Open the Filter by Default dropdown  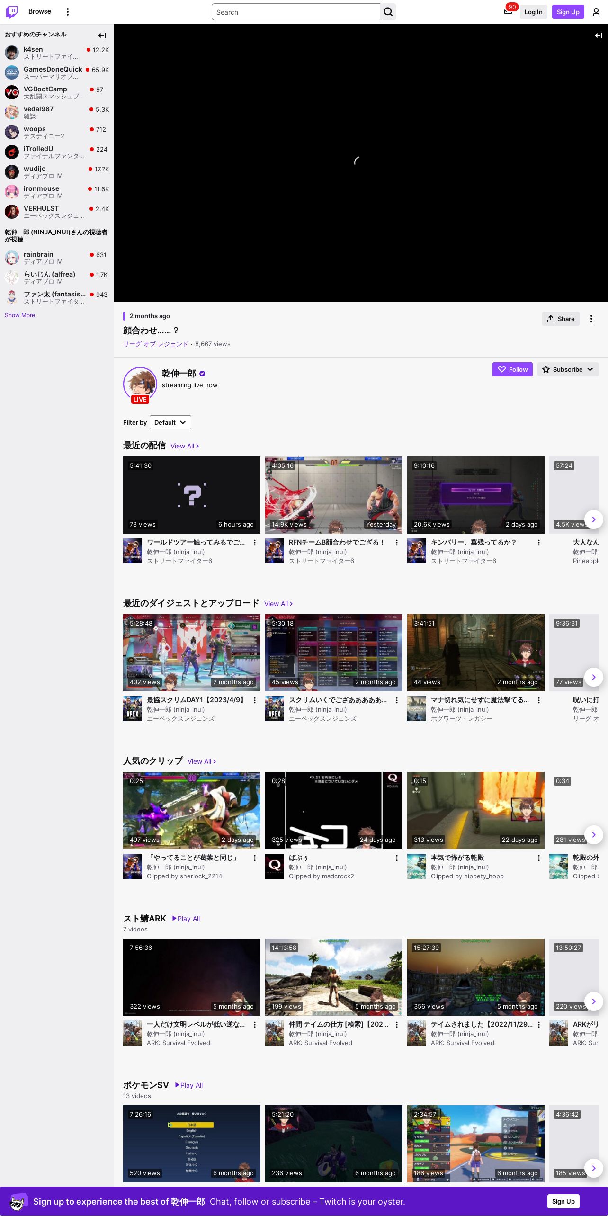click(x=170, y=422)
